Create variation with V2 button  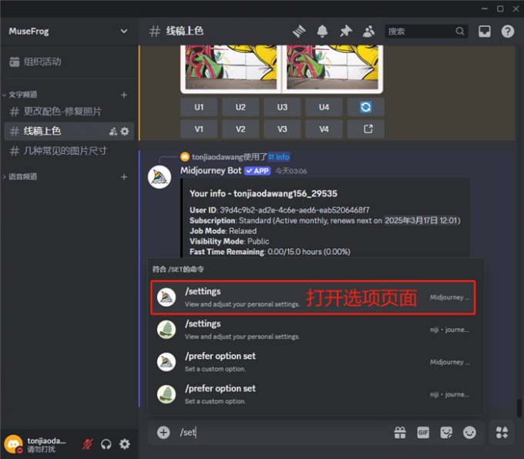click(240, 129)
